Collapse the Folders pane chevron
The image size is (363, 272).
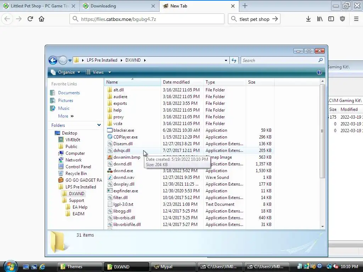[x=99, y=125]
